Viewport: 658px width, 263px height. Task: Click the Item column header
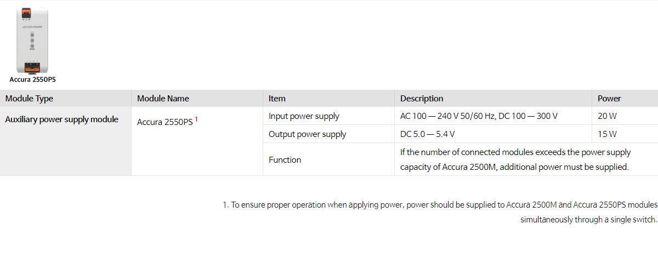[x=277, y=99]
